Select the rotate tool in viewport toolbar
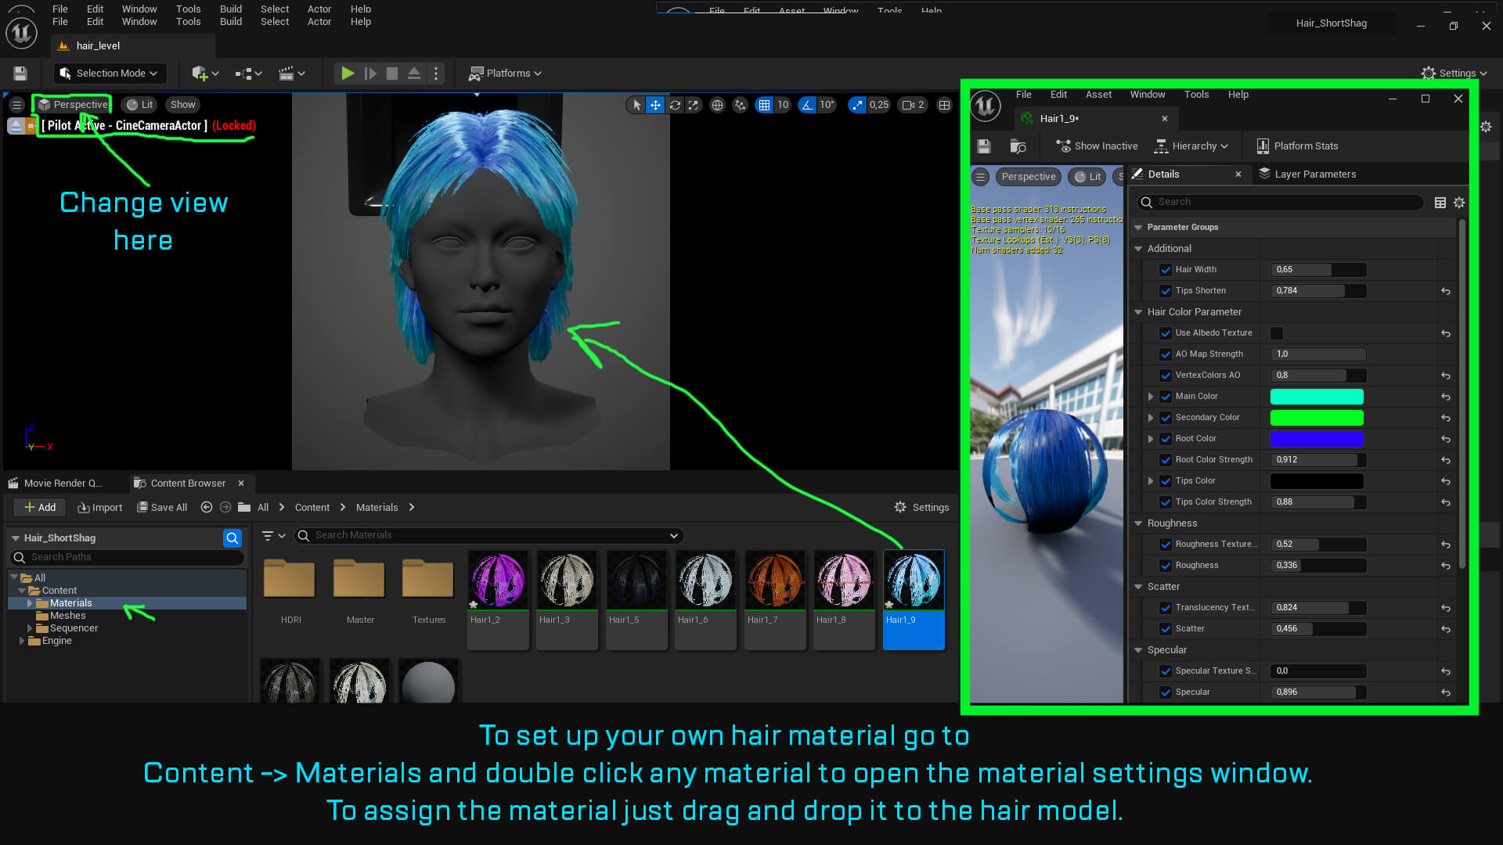The image size is (1503, 845). click(x=675, y=105)
